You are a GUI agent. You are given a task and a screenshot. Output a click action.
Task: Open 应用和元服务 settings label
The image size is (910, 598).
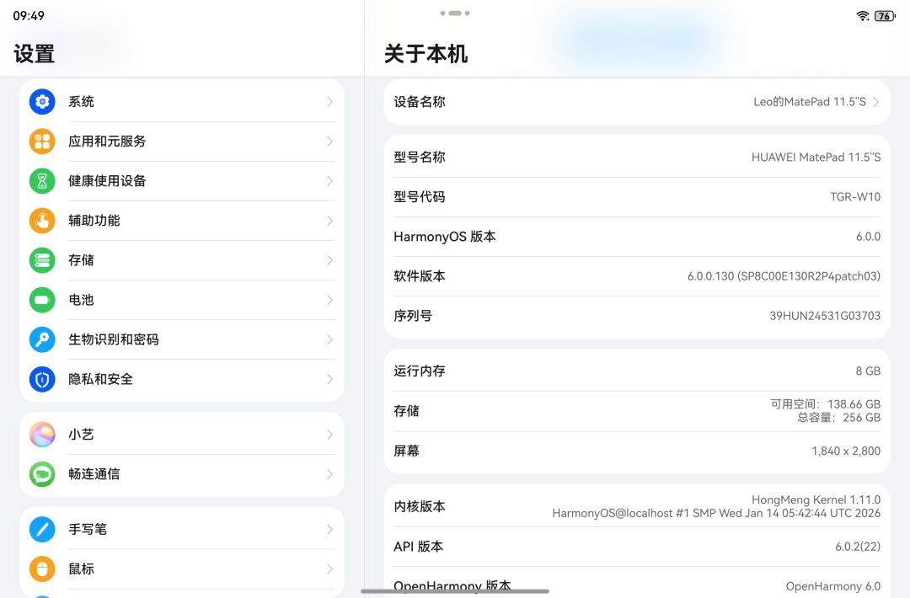coord(107,141)
